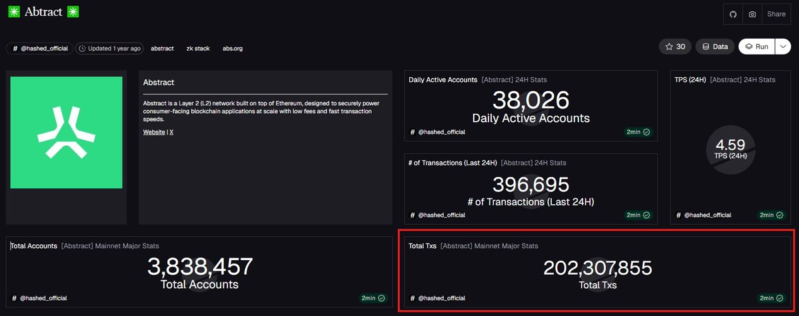Image resolution: width=799 pixels, height=316 pixels.
Task: Click the TPS (24H) widget title
Action: click(690, 80)
